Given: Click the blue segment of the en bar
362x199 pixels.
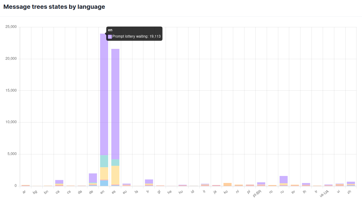Looking at the screenshot, I should point(104,183).
